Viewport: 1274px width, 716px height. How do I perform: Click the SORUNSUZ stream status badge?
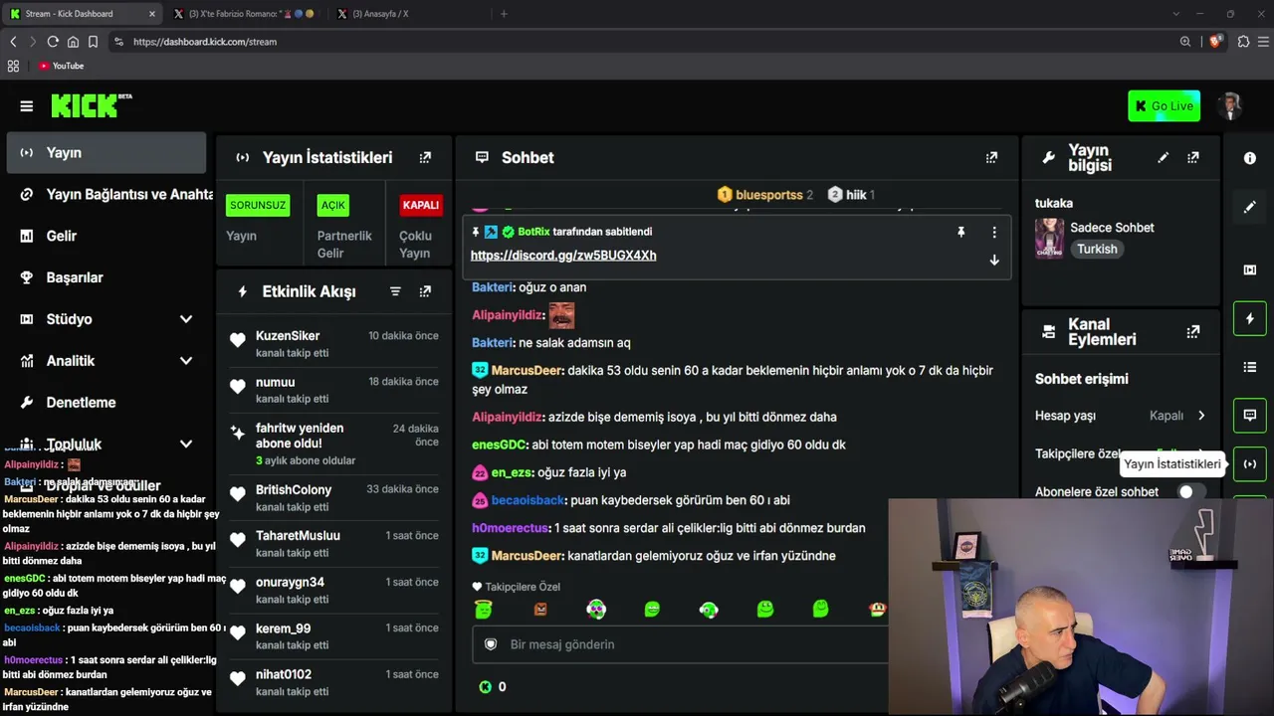[x=258, y=205]
